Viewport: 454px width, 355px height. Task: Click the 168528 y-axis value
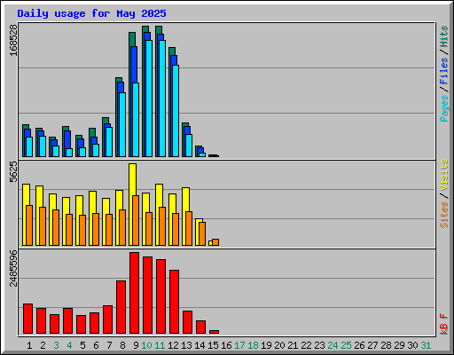pos(13,40)
